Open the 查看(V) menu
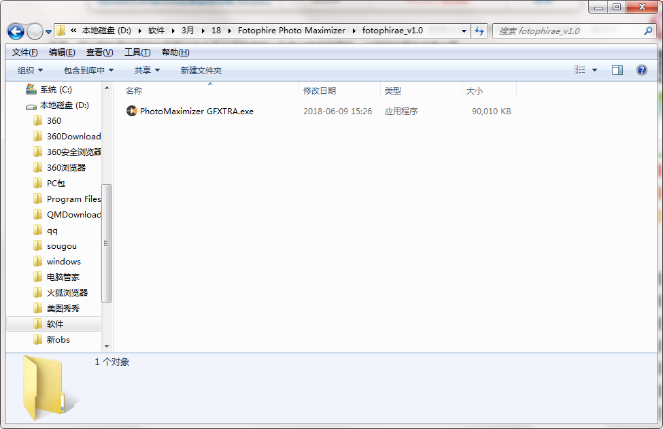Image resolution: width=663 pixels, height=429 pixels. 100,52
